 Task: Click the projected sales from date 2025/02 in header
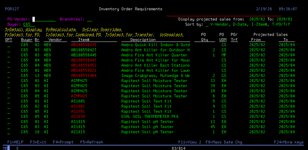click(x=257, y=19)
